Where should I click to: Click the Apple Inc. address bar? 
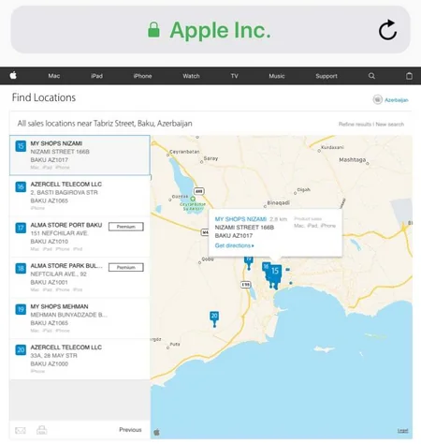[x=210, y=30]
